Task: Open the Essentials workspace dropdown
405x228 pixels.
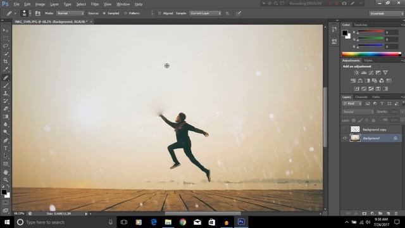Action: click(x=387, y=13)
